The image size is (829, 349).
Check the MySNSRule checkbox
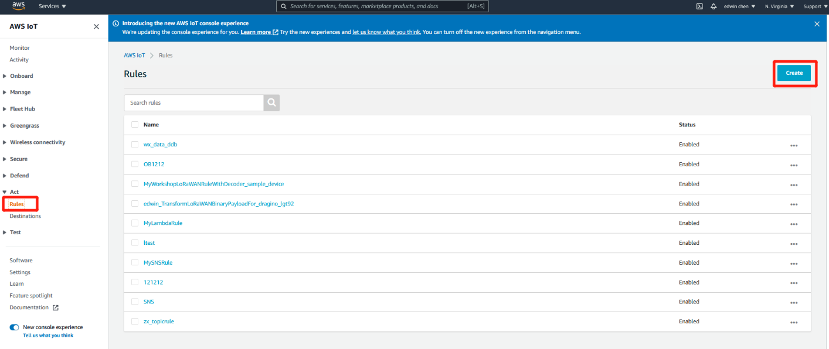135,262
